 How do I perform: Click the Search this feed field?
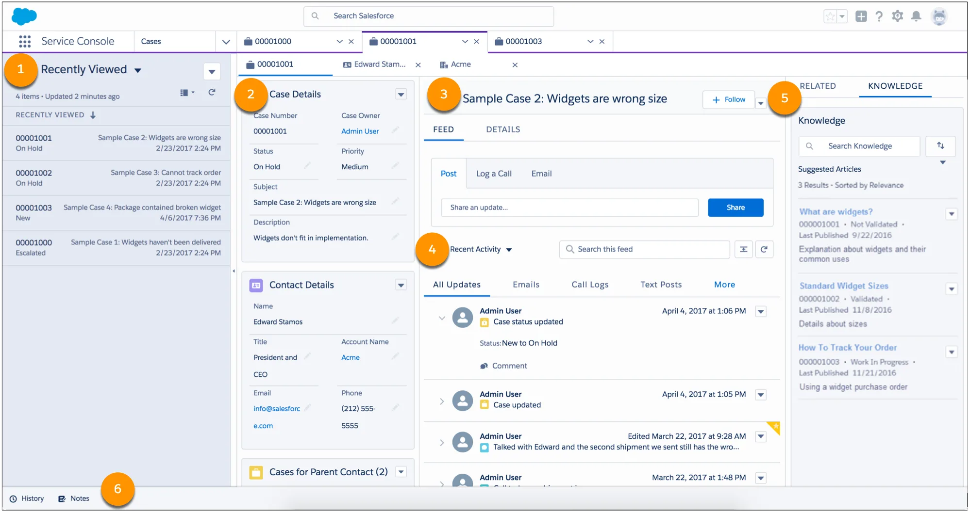pos(644,249)
